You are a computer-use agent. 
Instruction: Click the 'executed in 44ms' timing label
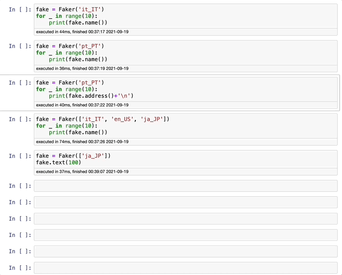click(x=82, y=31)
